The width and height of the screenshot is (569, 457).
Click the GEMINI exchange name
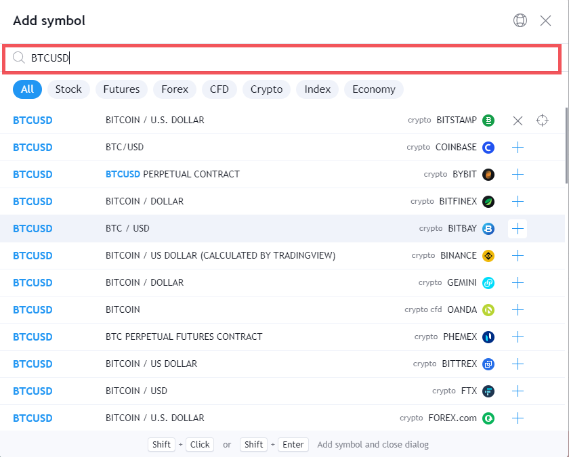[x=462, y=282]
